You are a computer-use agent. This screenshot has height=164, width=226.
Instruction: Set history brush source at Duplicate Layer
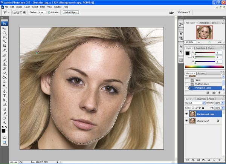click(x=187, y=84)
